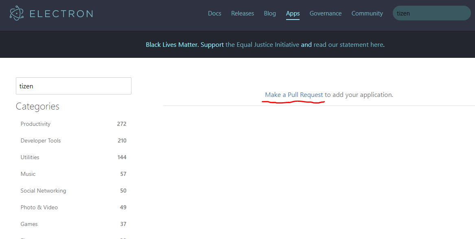Viewport: 475px width, 239px height.
Task: Click the 49 count next to Photo & Video
Action: point(123,207)
